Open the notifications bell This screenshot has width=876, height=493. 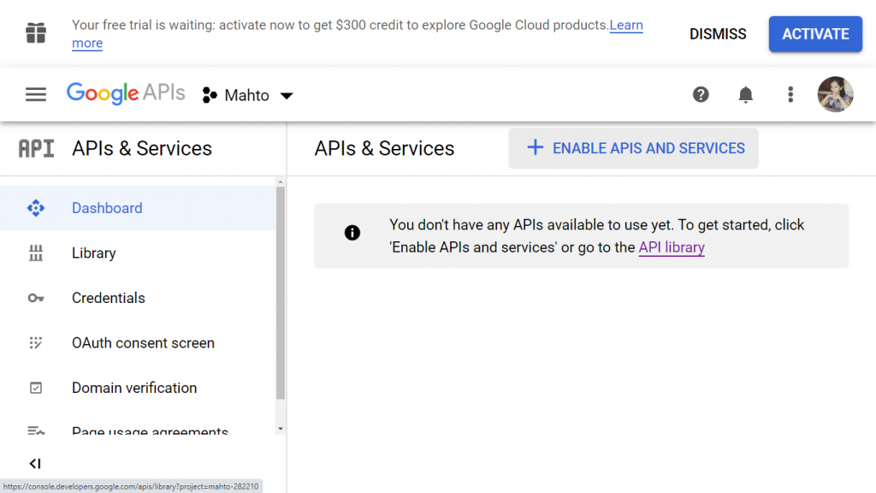[745, 94]
